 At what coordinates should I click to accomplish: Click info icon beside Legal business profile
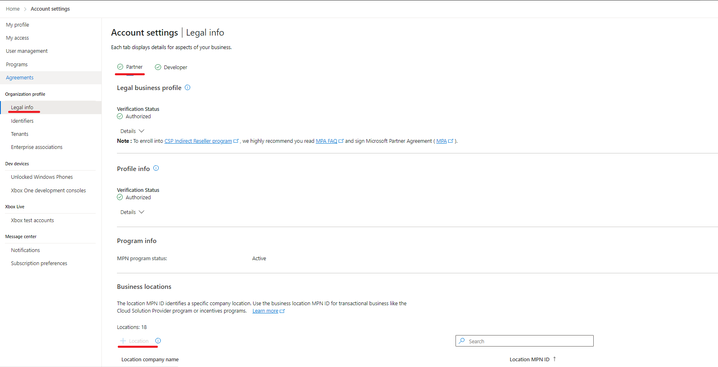(188, 88)
